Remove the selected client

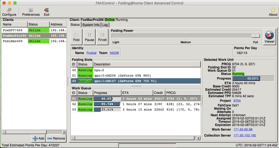coord(56,138)
